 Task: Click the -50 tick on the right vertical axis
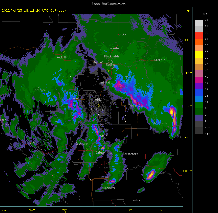pos(186,138)
